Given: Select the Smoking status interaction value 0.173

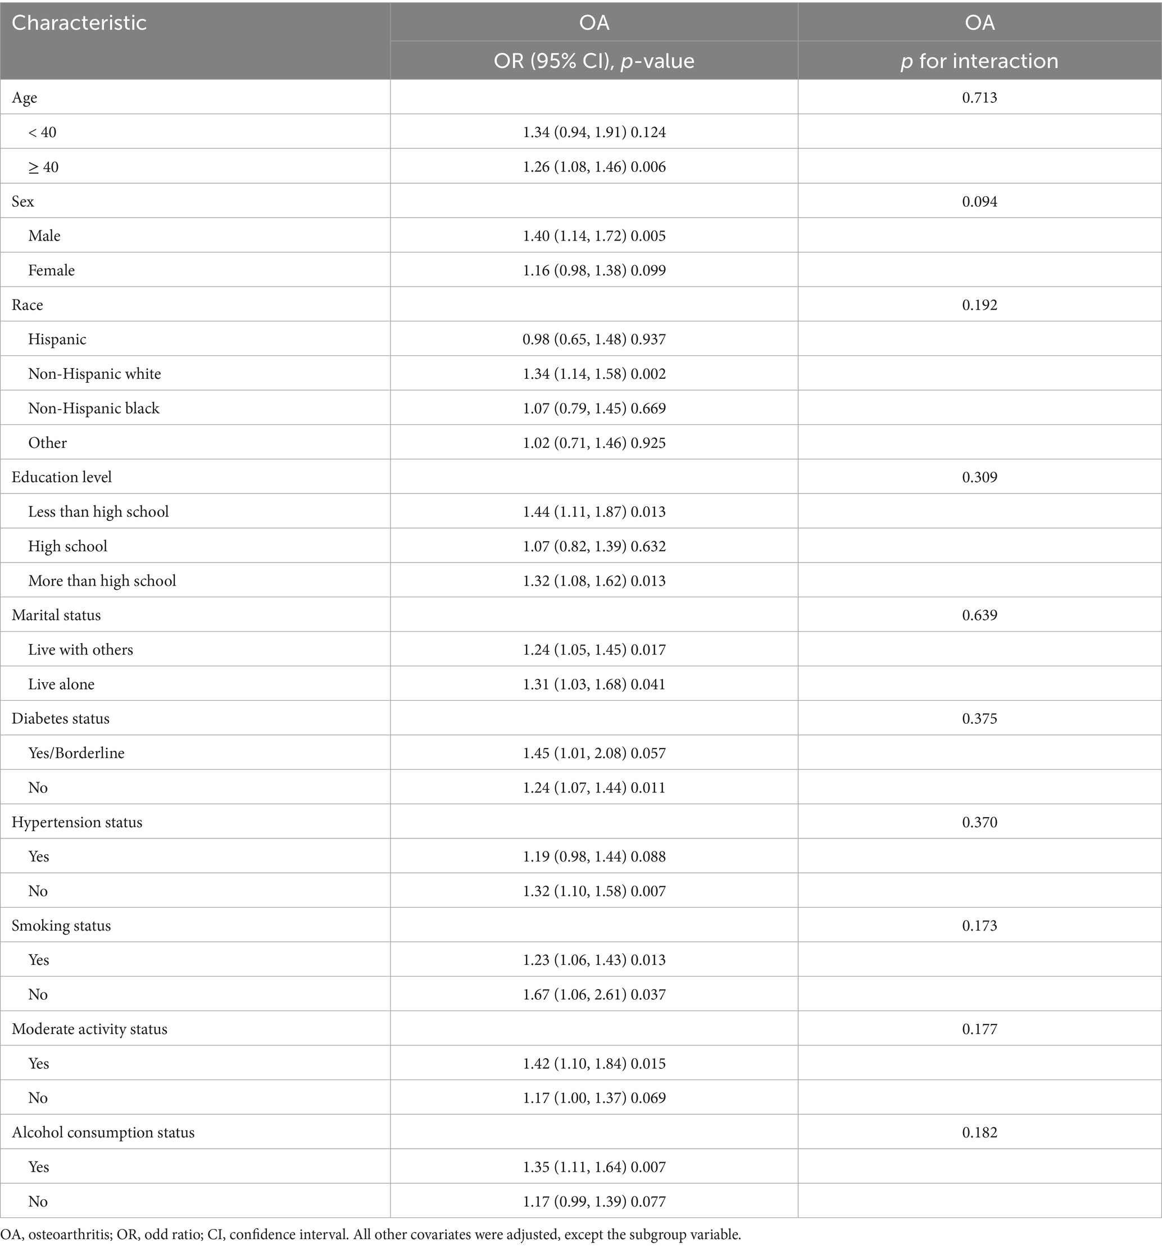Looking at the screenshot, I should [979, 926].
